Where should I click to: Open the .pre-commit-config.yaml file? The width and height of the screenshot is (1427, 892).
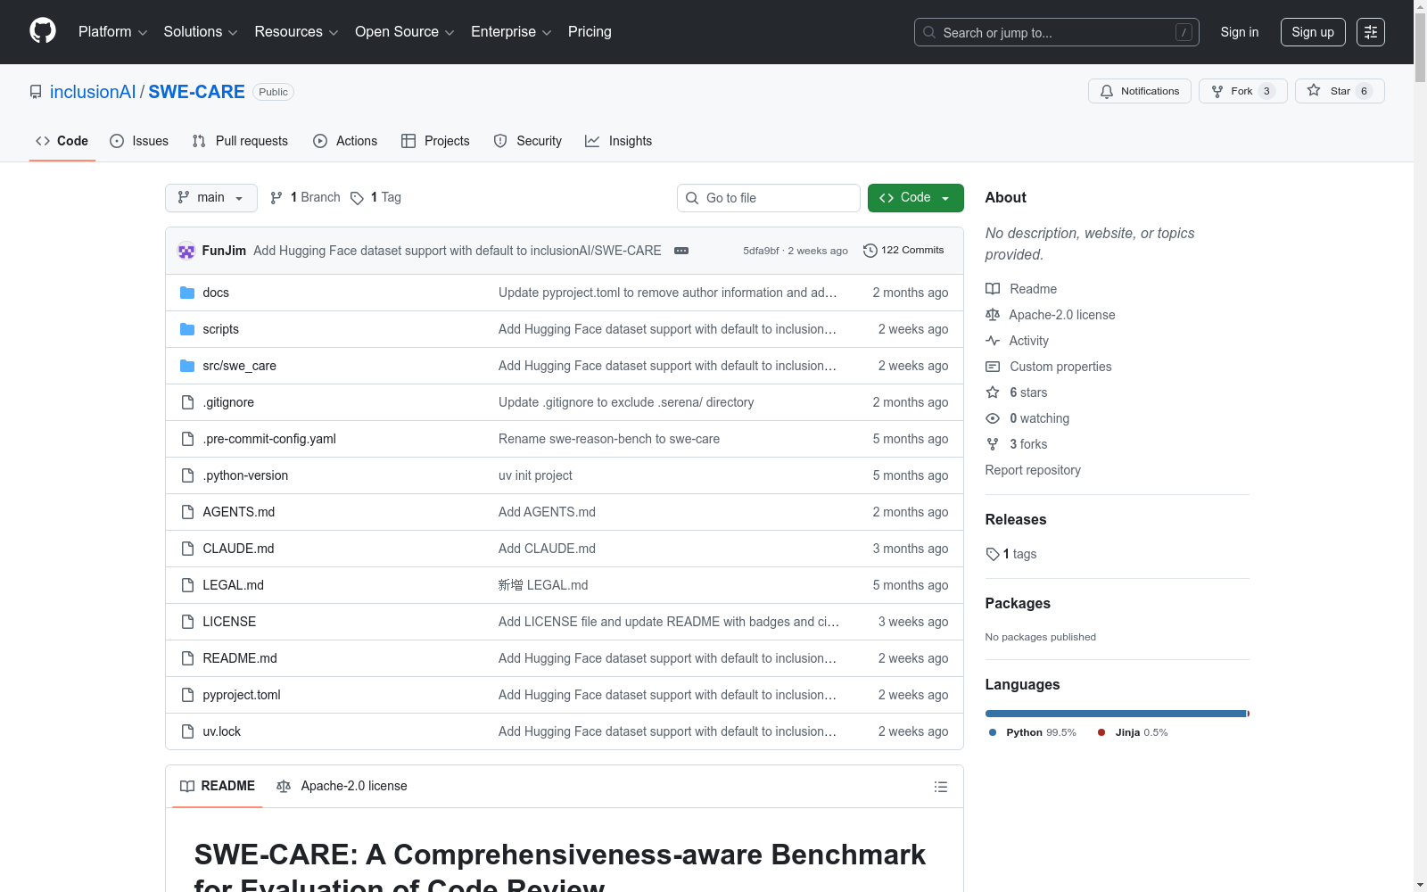(x=269, y=439)
